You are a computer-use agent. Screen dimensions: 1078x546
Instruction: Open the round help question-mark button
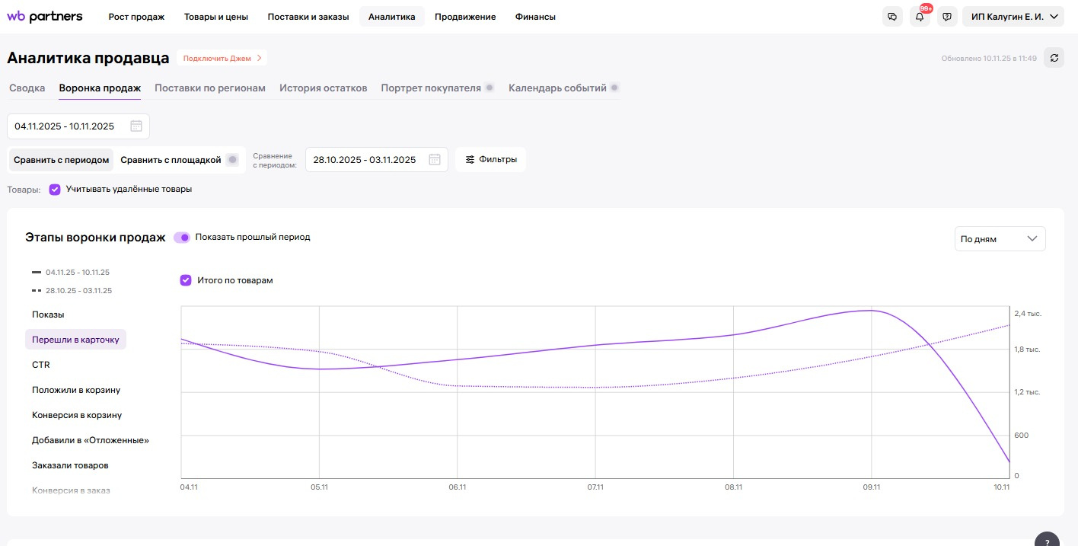point(1047,541)
